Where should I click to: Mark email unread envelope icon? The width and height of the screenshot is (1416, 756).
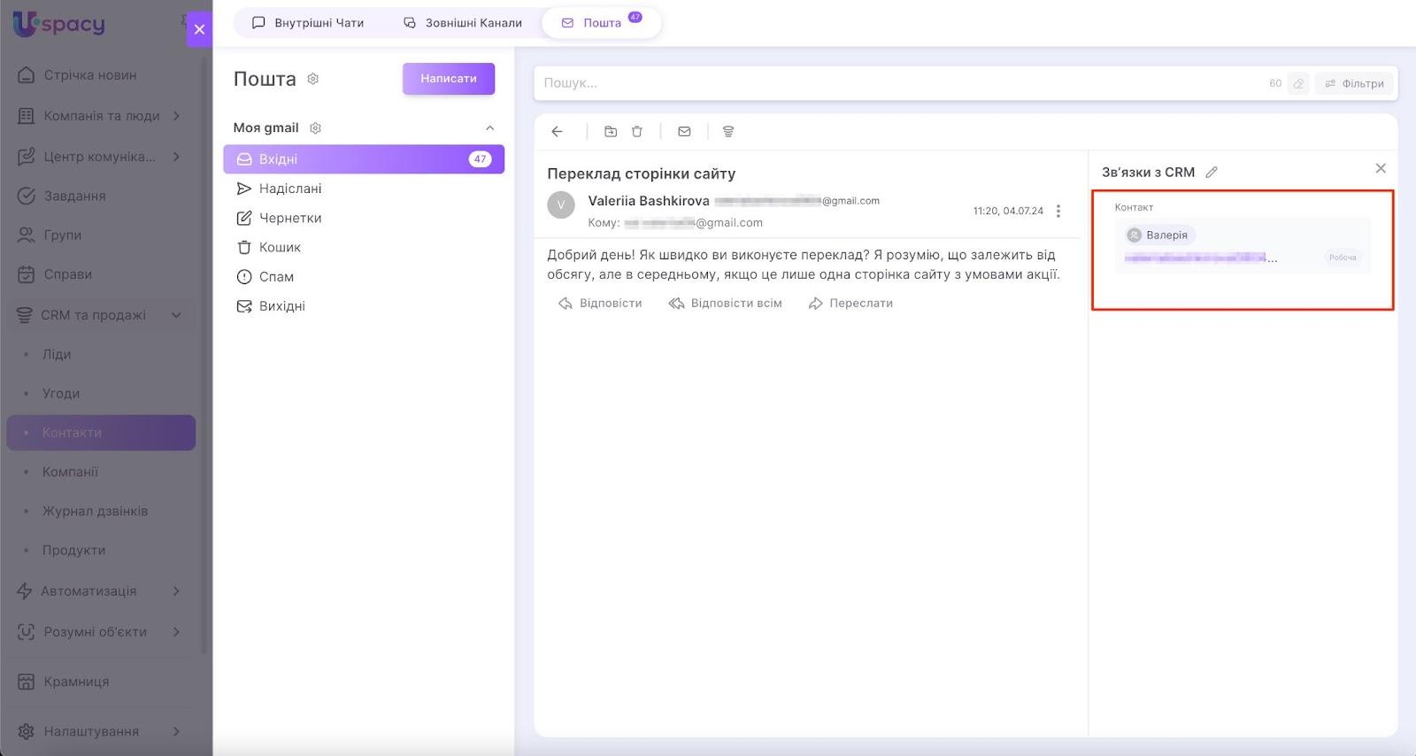(684, 131)
